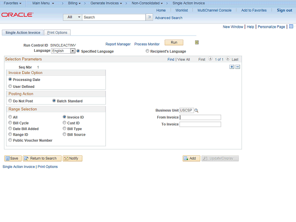The width and height of the screenshot is (296, 222).
Task: Add a new selection parameters row
Action: pyautogui.click(x=232, y=67)
